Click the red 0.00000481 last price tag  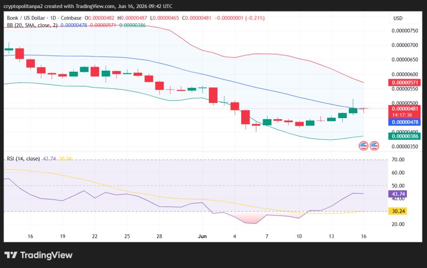coord(404,109)
